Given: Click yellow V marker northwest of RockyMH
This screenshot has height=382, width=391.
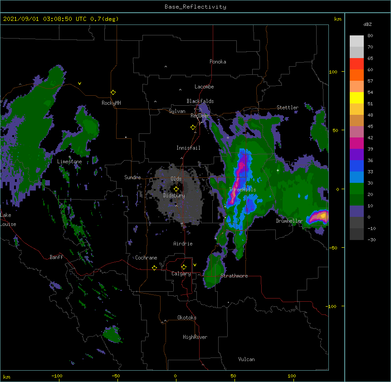Looking at the screenshot, I should (x=79, y=83).
